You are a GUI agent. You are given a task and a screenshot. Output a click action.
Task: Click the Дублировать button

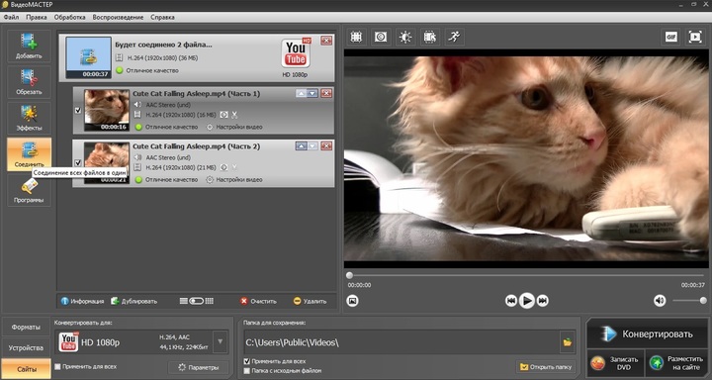(x=133, y=301)
